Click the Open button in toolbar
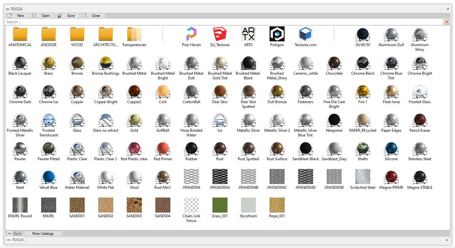Viewport: 455px width, 248px height. coord(43,16)
